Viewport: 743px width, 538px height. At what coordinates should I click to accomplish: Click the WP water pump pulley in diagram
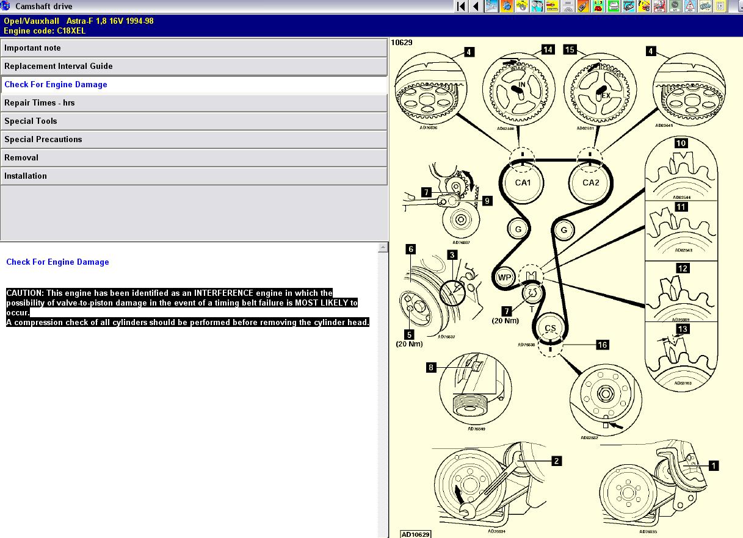(x=505, y=278)
